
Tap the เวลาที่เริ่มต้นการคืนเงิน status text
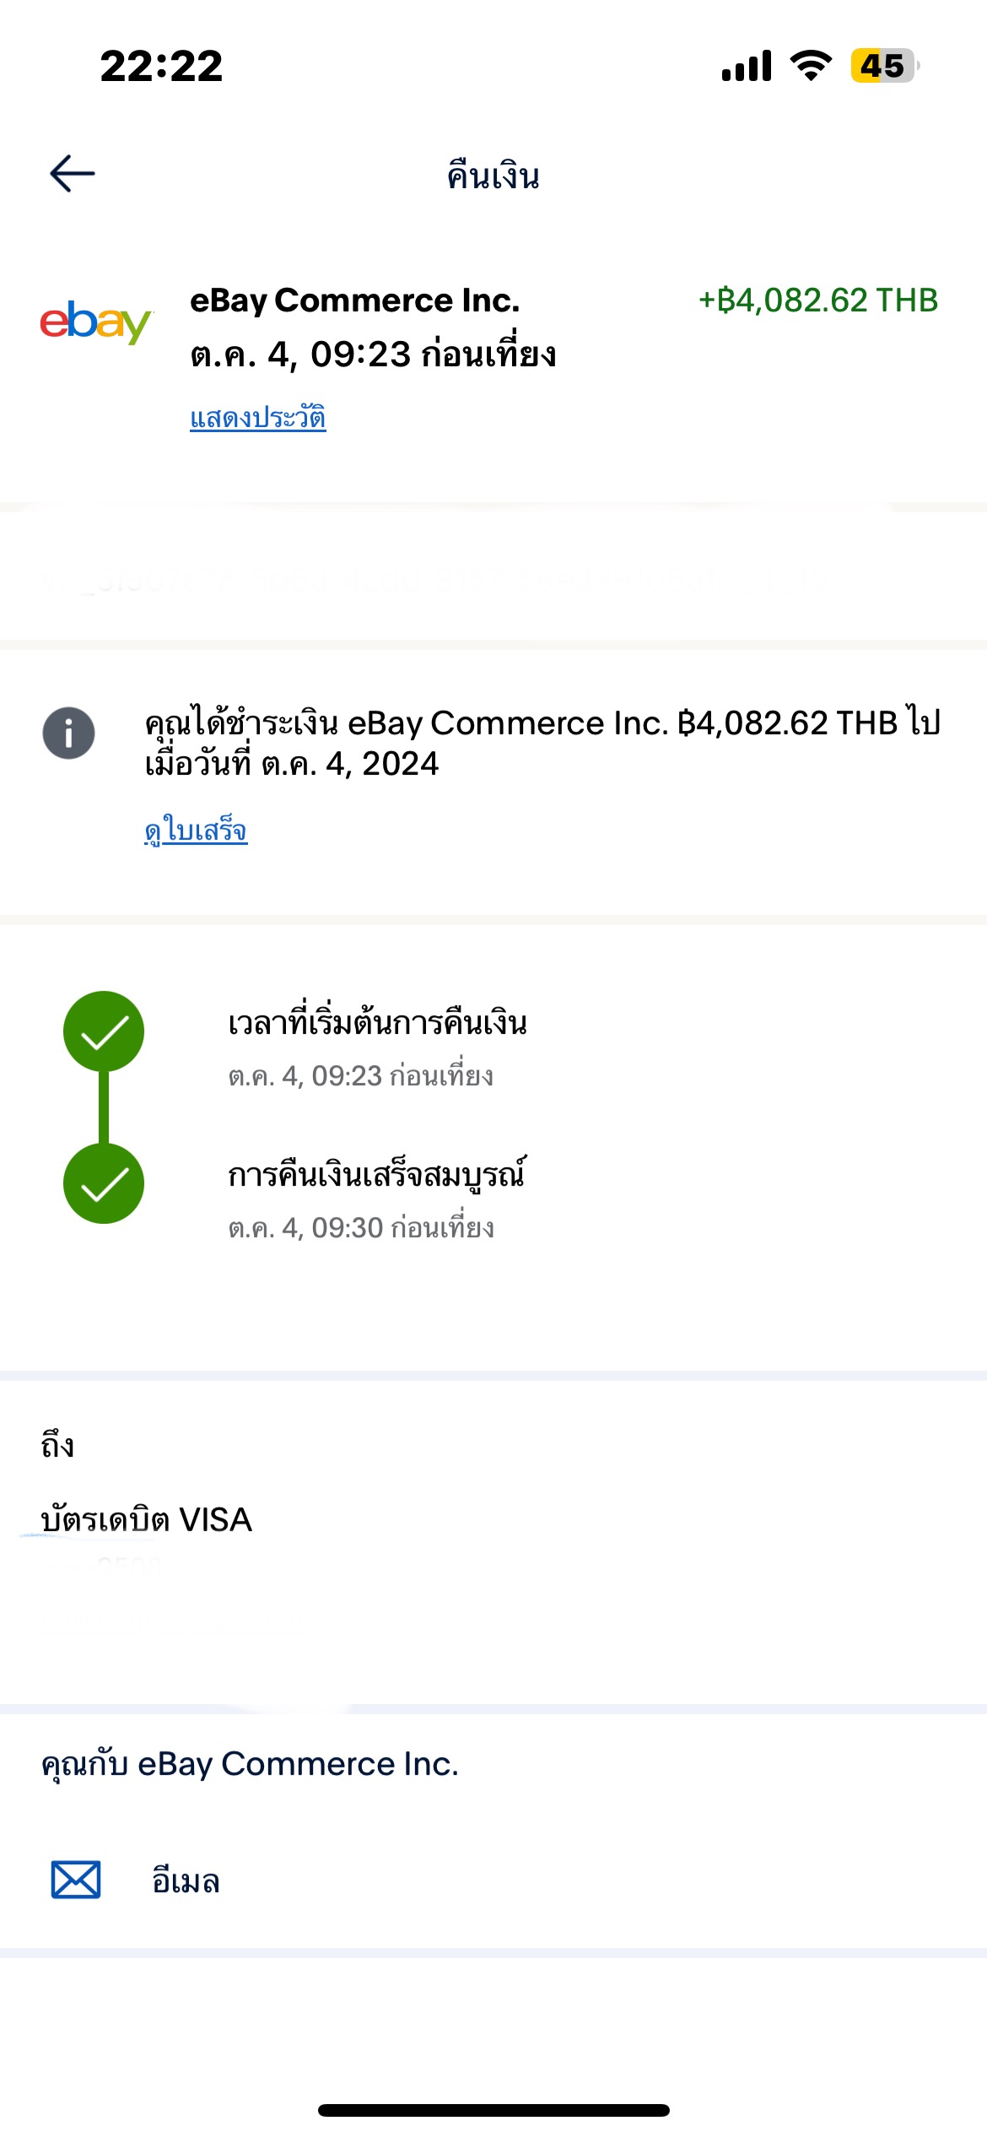pos(378,1021)
